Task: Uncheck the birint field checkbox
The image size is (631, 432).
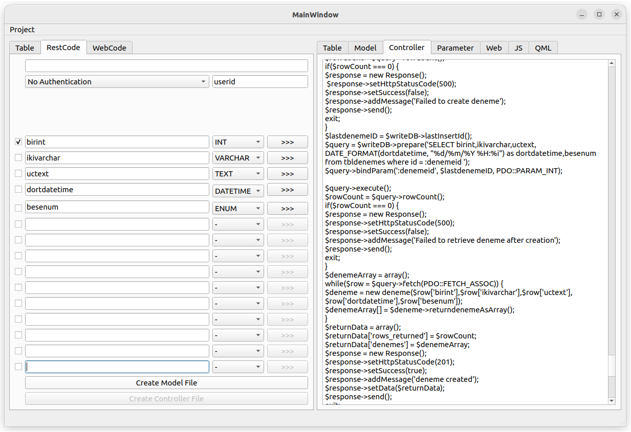Action: click(x=18, y=142)
